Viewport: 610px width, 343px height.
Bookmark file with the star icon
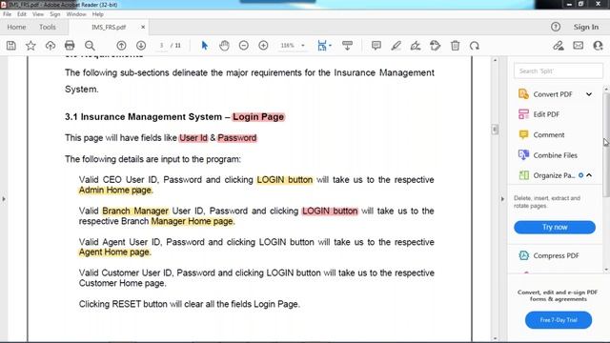pos(30,46)
